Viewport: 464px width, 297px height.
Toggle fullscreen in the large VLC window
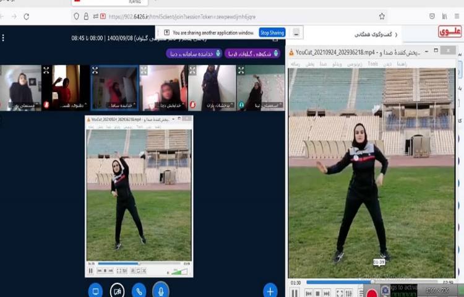pos(340,293)
